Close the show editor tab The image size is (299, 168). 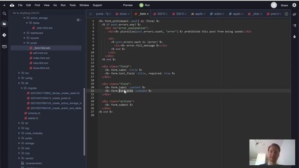(129, 14)
